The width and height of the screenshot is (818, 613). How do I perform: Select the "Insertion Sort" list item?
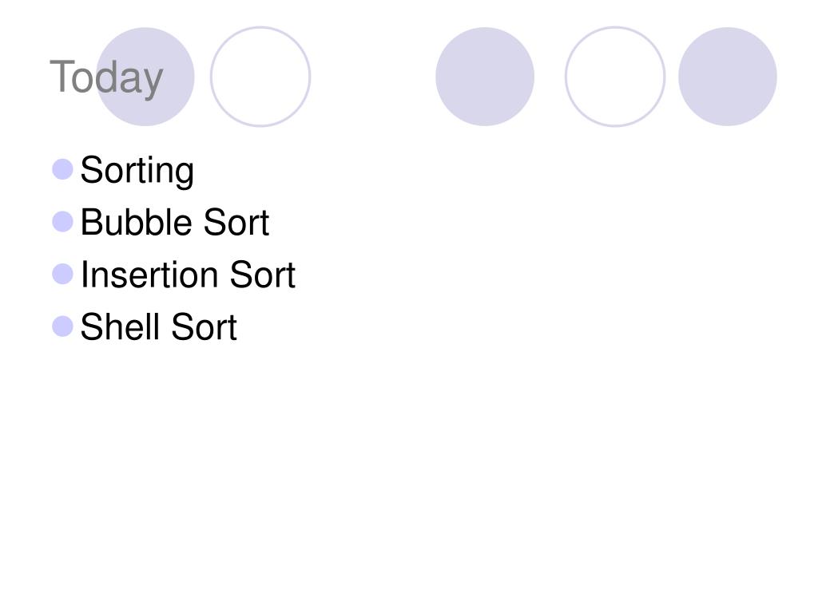[188, 275]
